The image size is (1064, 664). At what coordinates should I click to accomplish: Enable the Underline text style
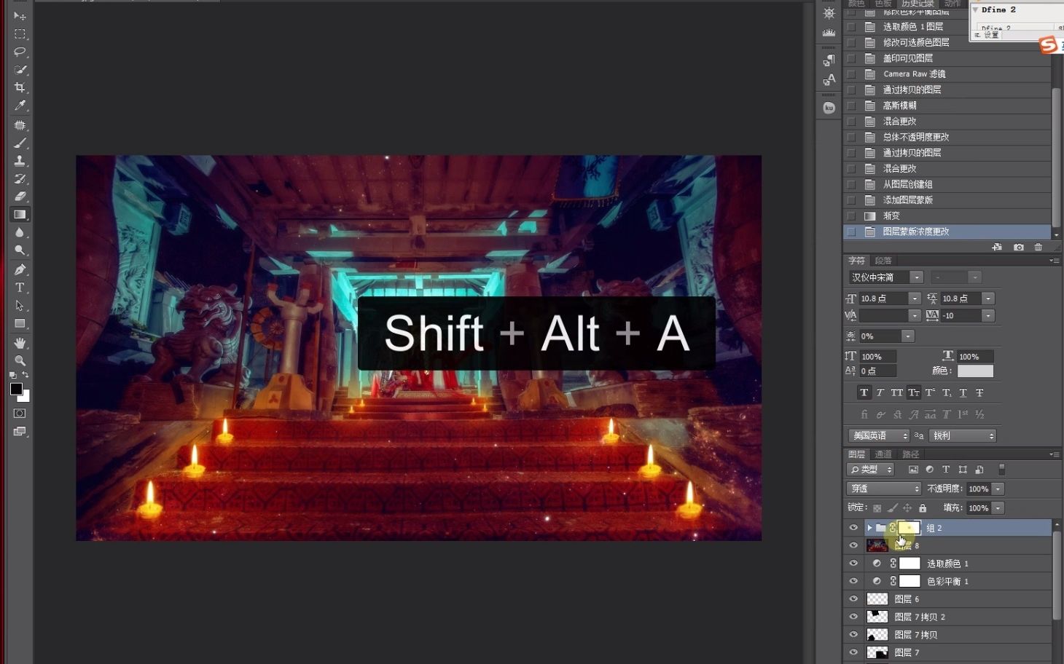963,392
